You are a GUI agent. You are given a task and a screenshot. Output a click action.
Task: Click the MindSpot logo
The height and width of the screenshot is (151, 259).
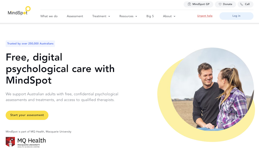(19, 11)
